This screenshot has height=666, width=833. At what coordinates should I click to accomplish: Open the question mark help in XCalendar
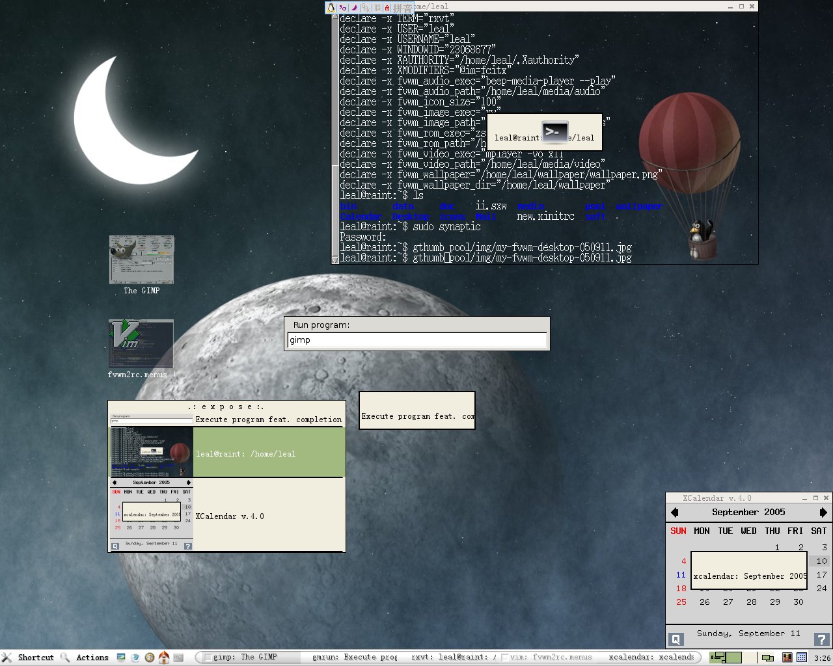(x=821, y=639)
